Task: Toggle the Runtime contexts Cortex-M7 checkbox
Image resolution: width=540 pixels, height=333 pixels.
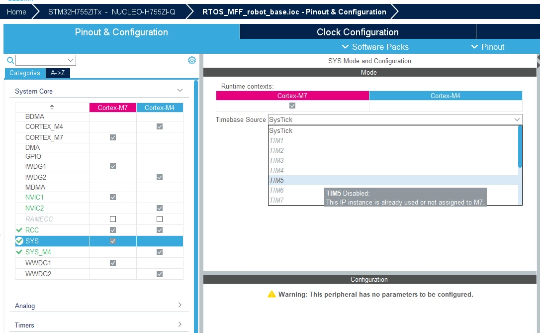Action: [292, 106]
